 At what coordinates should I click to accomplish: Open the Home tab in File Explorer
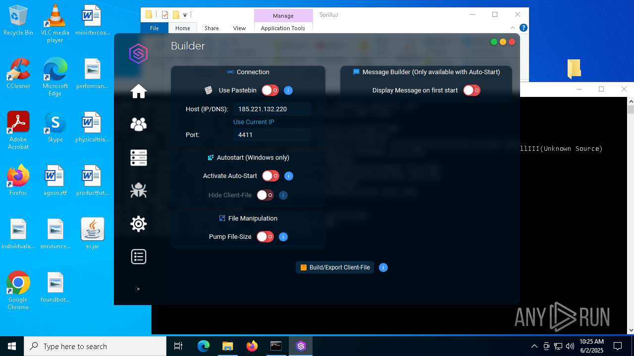(x=183, y=28)
